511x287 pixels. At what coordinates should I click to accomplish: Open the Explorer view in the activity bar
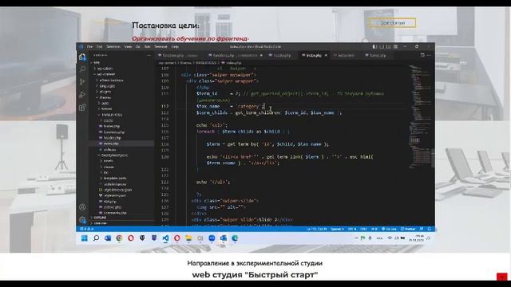tap(82, 57)
